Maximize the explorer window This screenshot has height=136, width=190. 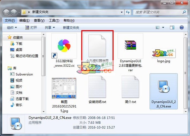[x=172, y=3]
